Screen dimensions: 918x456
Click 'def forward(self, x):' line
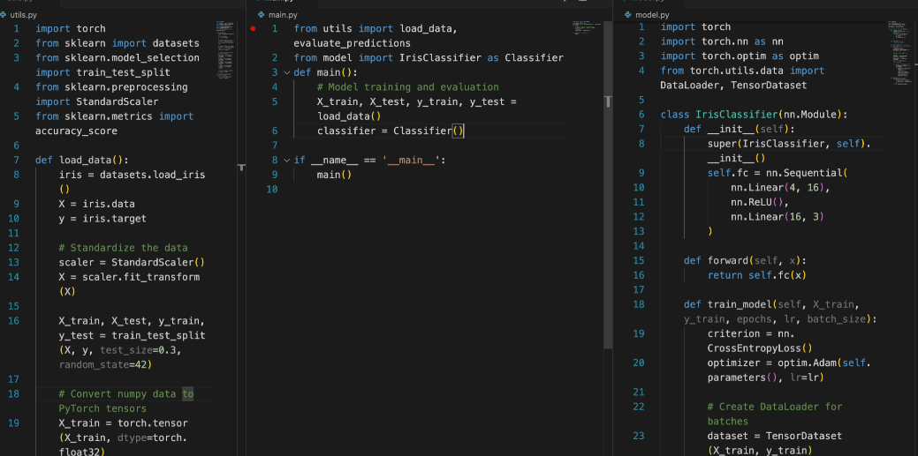[x=746, y=261]
